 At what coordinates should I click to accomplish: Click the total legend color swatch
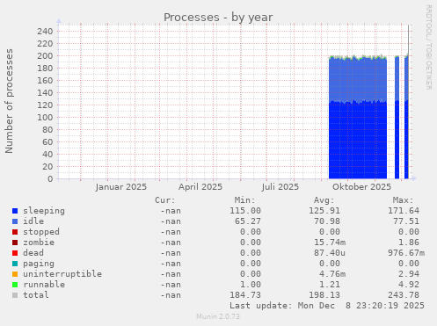coord(15,295)
